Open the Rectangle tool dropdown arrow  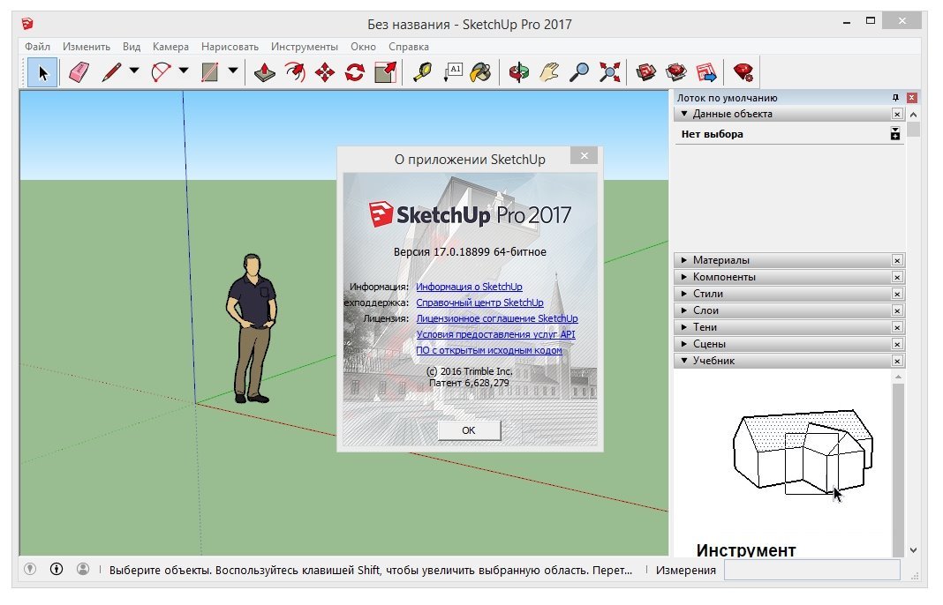(x=233, y=71)
